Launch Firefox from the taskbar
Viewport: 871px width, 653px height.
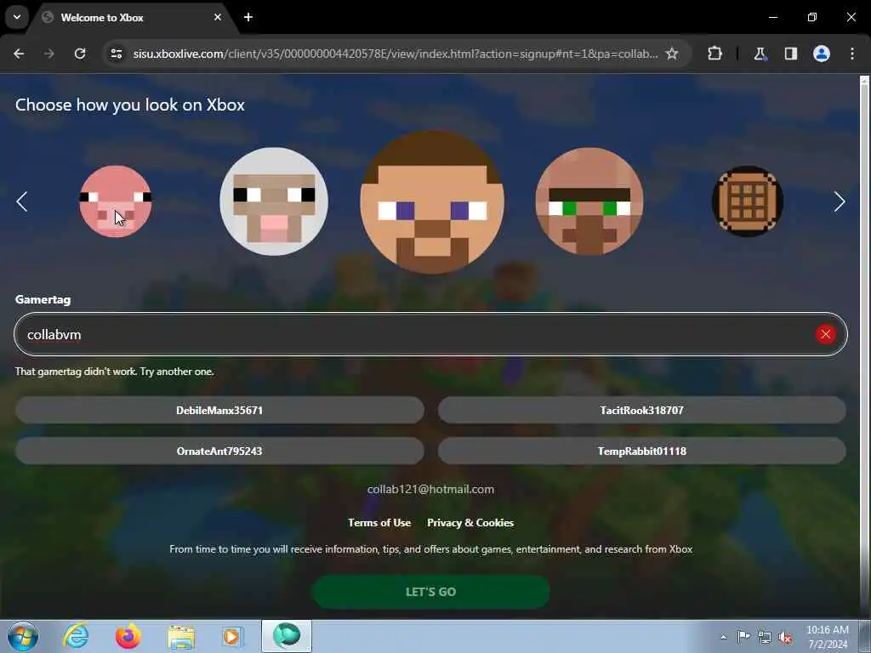tap(128, 636)
